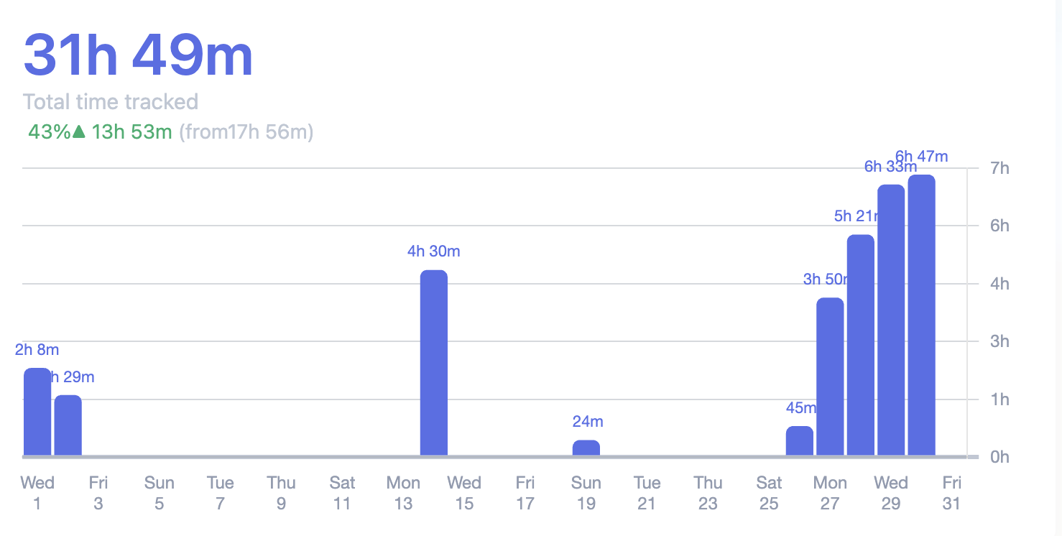This screenshot has height=536, width=1062.
Task: Click the 'Total time tracked' label
Action: coord(111,102)
